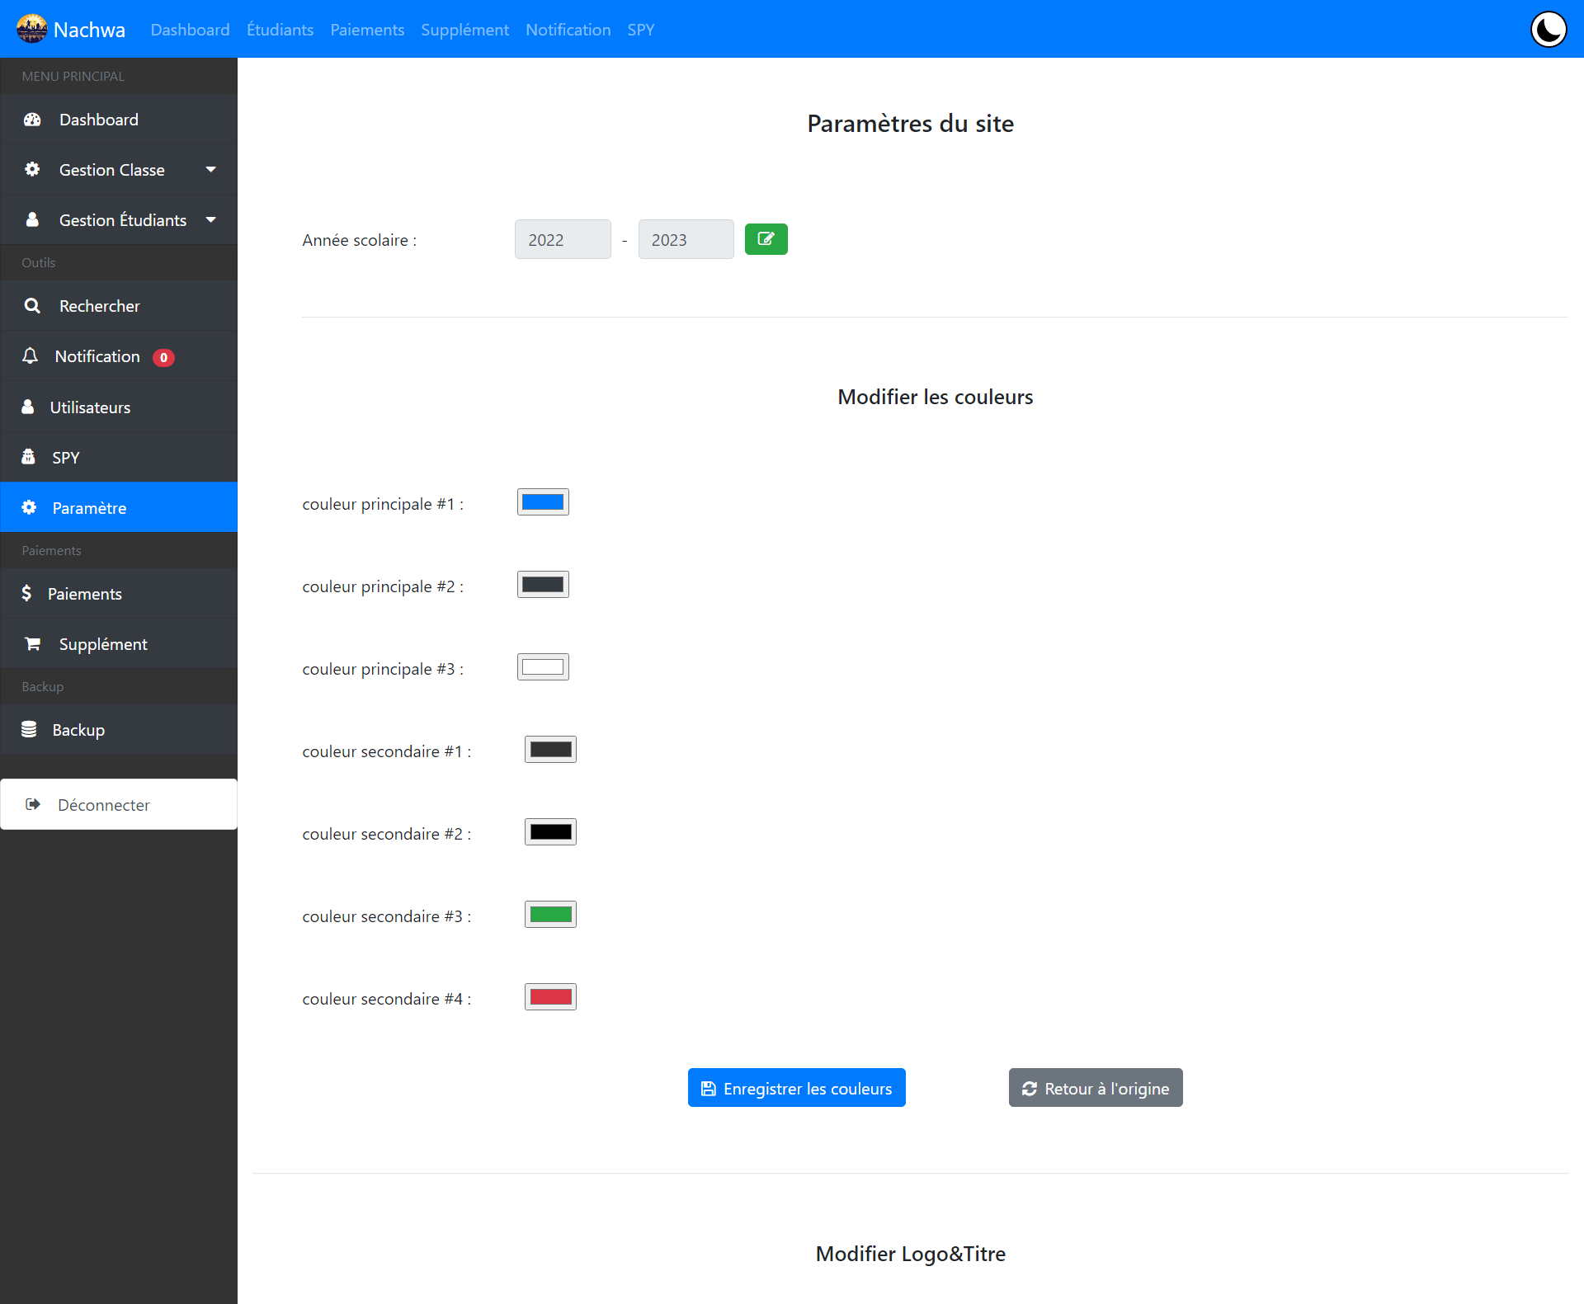Click the Backup database icon
This screenshot has width=1584, height=1304.
[x=29, y=730]
